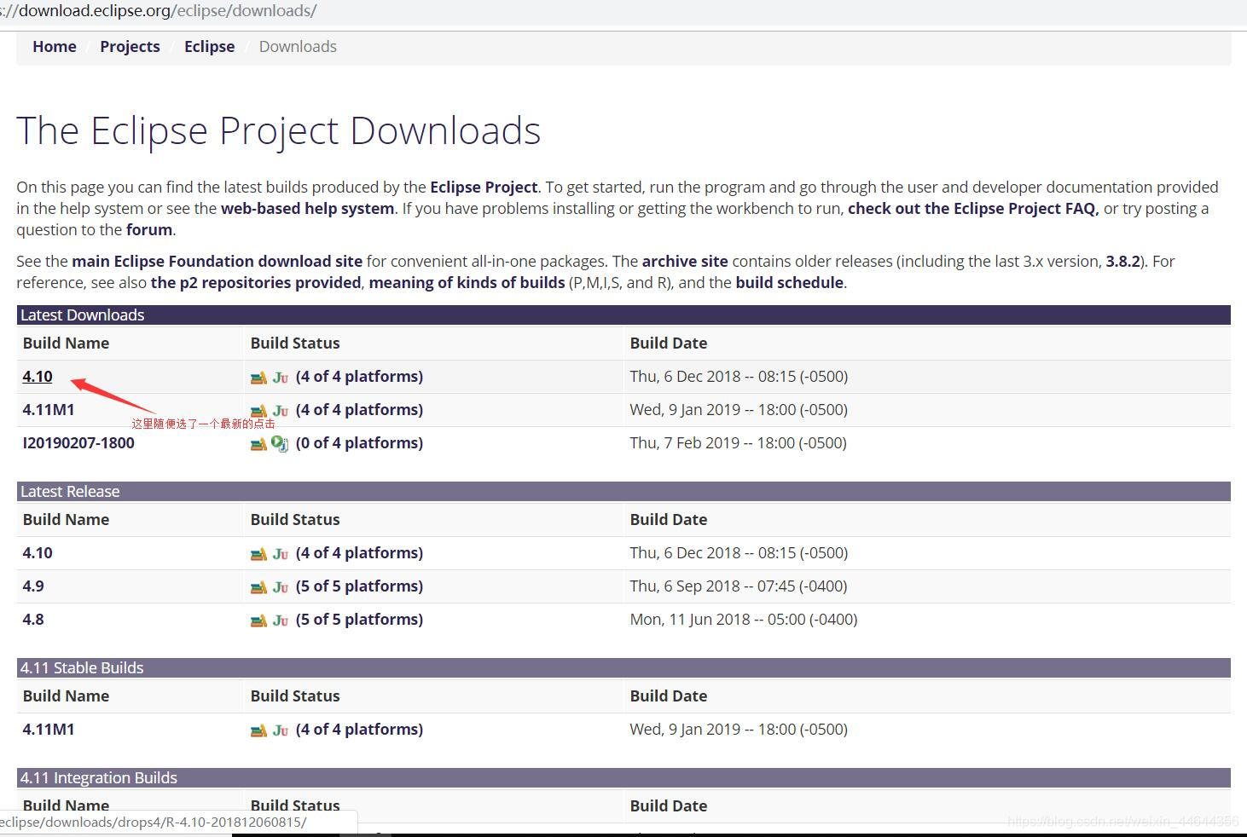Open build 4.11M1 under Latest Downloads

point(49,409)
